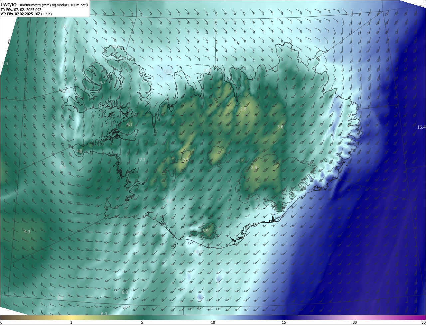Click the title 'UWC/IG: Úrkomumætti (mm) og vindur' line

[44, 4]
